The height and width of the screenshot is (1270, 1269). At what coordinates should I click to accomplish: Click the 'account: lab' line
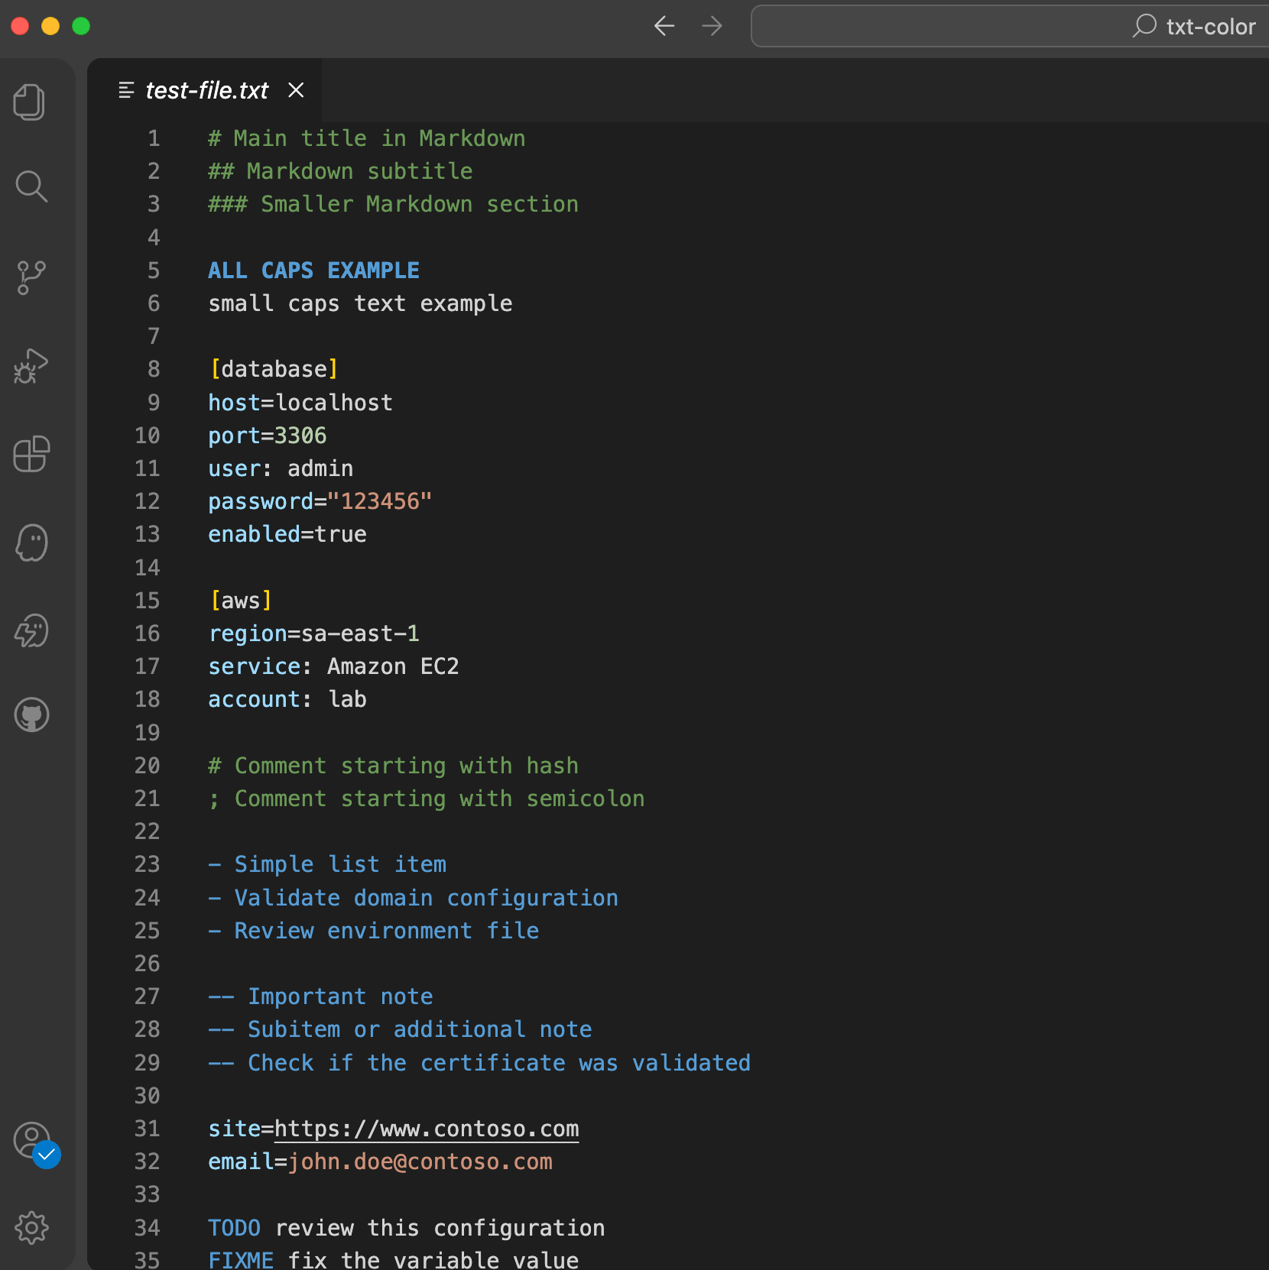click(287, 699)
